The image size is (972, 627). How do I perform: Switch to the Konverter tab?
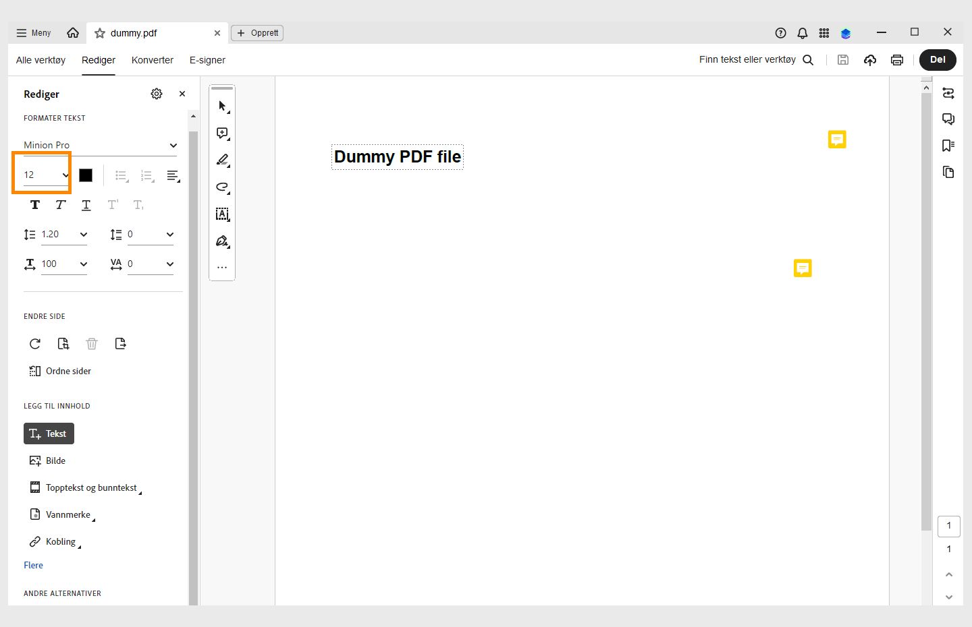coord(153,60)
